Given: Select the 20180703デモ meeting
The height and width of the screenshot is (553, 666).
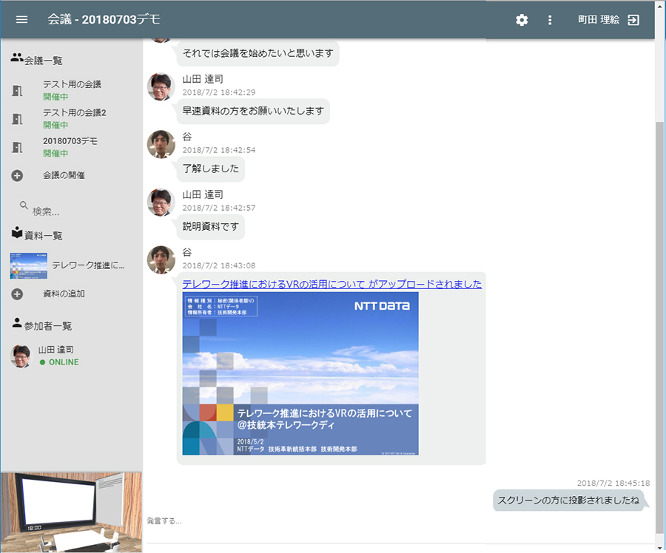Looking at the screenshot, I should pos(70,141).
